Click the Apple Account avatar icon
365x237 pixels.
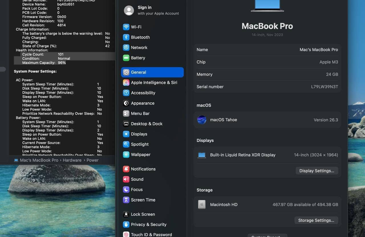point(129,11)
